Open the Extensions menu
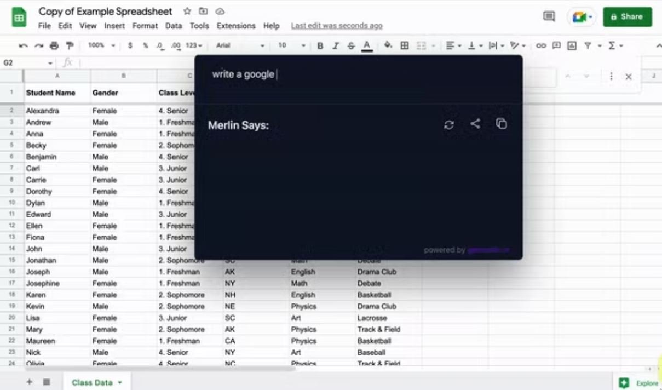Screen dimensions: 662x390 [x=236, y=26]
